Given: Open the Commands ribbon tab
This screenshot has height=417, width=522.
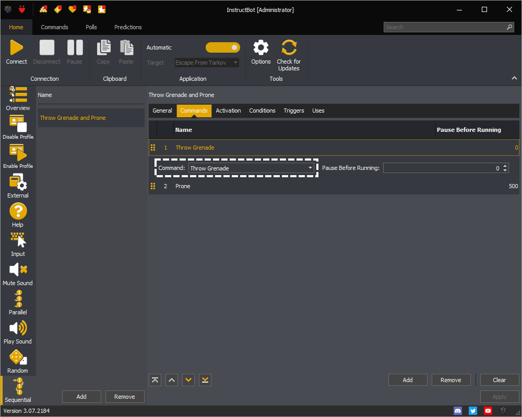Looking at the screenshot, I should [x=55, y=27].
